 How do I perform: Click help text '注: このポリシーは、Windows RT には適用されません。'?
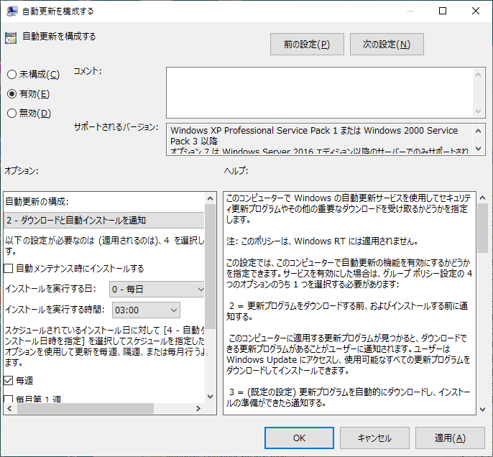(x=322, y=241)
